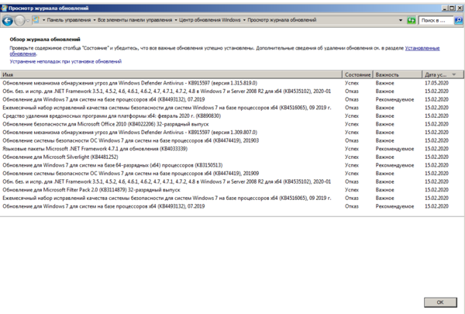Click the "Обзор журнала обновлений" heading
The image size is (465, 314).
tap(45, 40)
